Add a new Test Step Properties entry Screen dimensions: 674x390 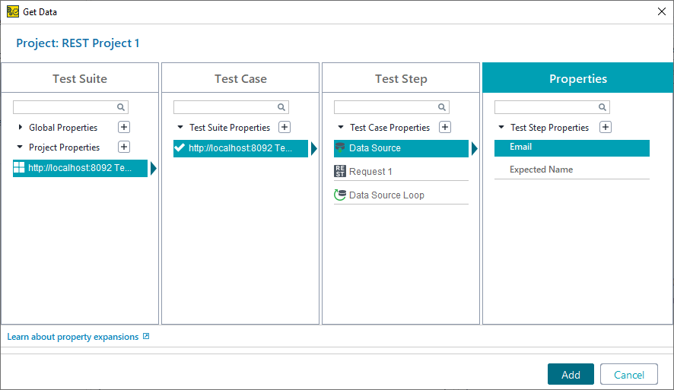click(606, 127)
